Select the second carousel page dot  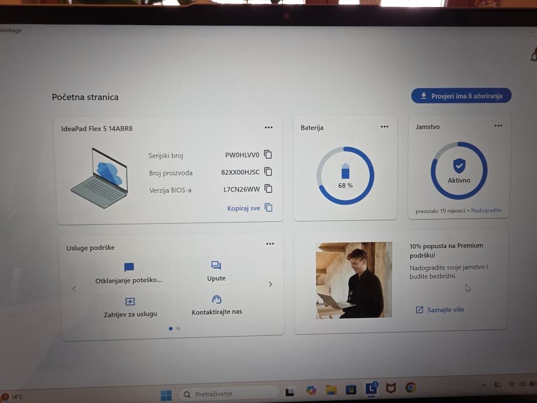(x=178, y=328)
